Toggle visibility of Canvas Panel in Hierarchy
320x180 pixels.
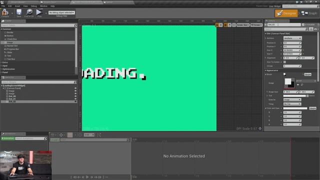(x=75, y=88)
